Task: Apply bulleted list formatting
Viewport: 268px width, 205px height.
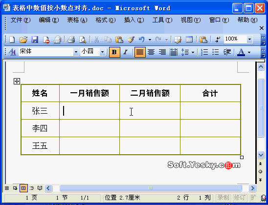Action: pos(216,52)
